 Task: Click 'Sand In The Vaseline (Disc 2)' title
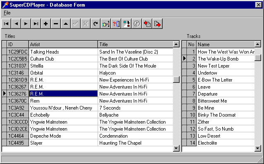(135, 52)
